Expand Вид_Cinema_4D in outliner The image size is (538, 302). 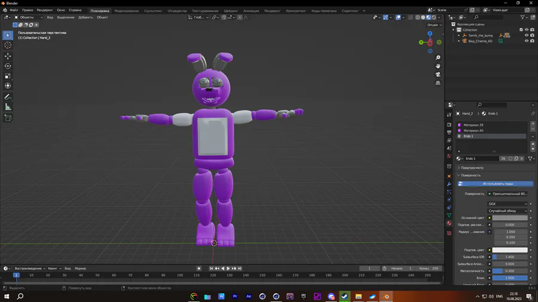pos(458,41)
